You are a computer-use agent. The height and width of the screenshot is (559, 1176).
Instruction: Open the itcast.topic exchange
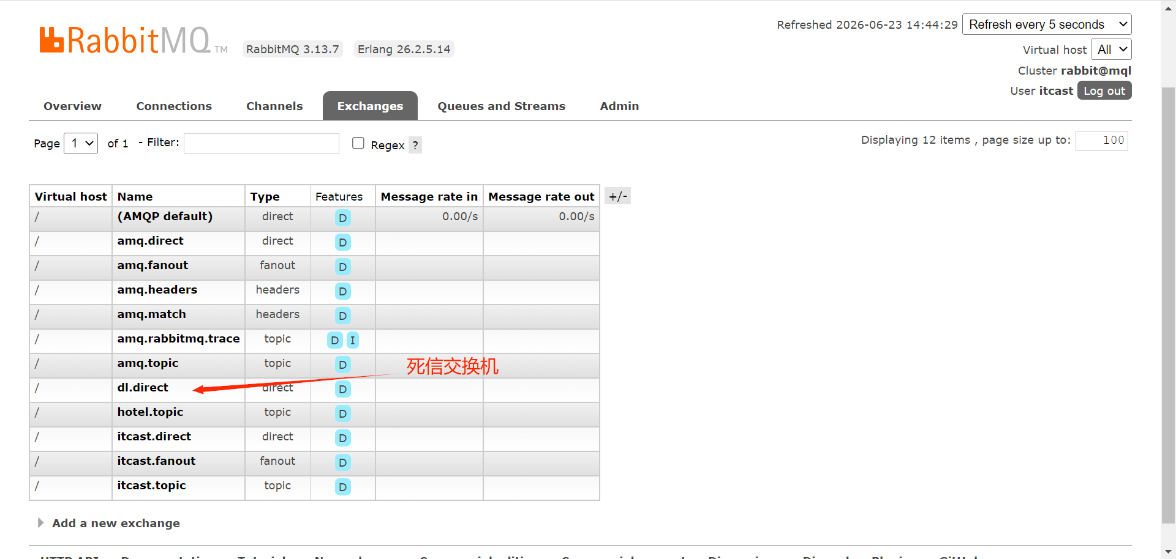151,486
